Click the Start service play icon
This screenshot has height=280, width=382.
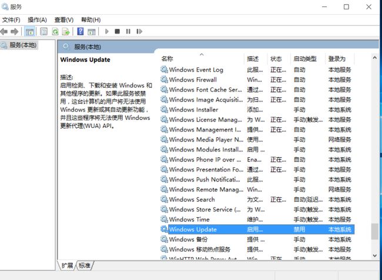(106, 31)
